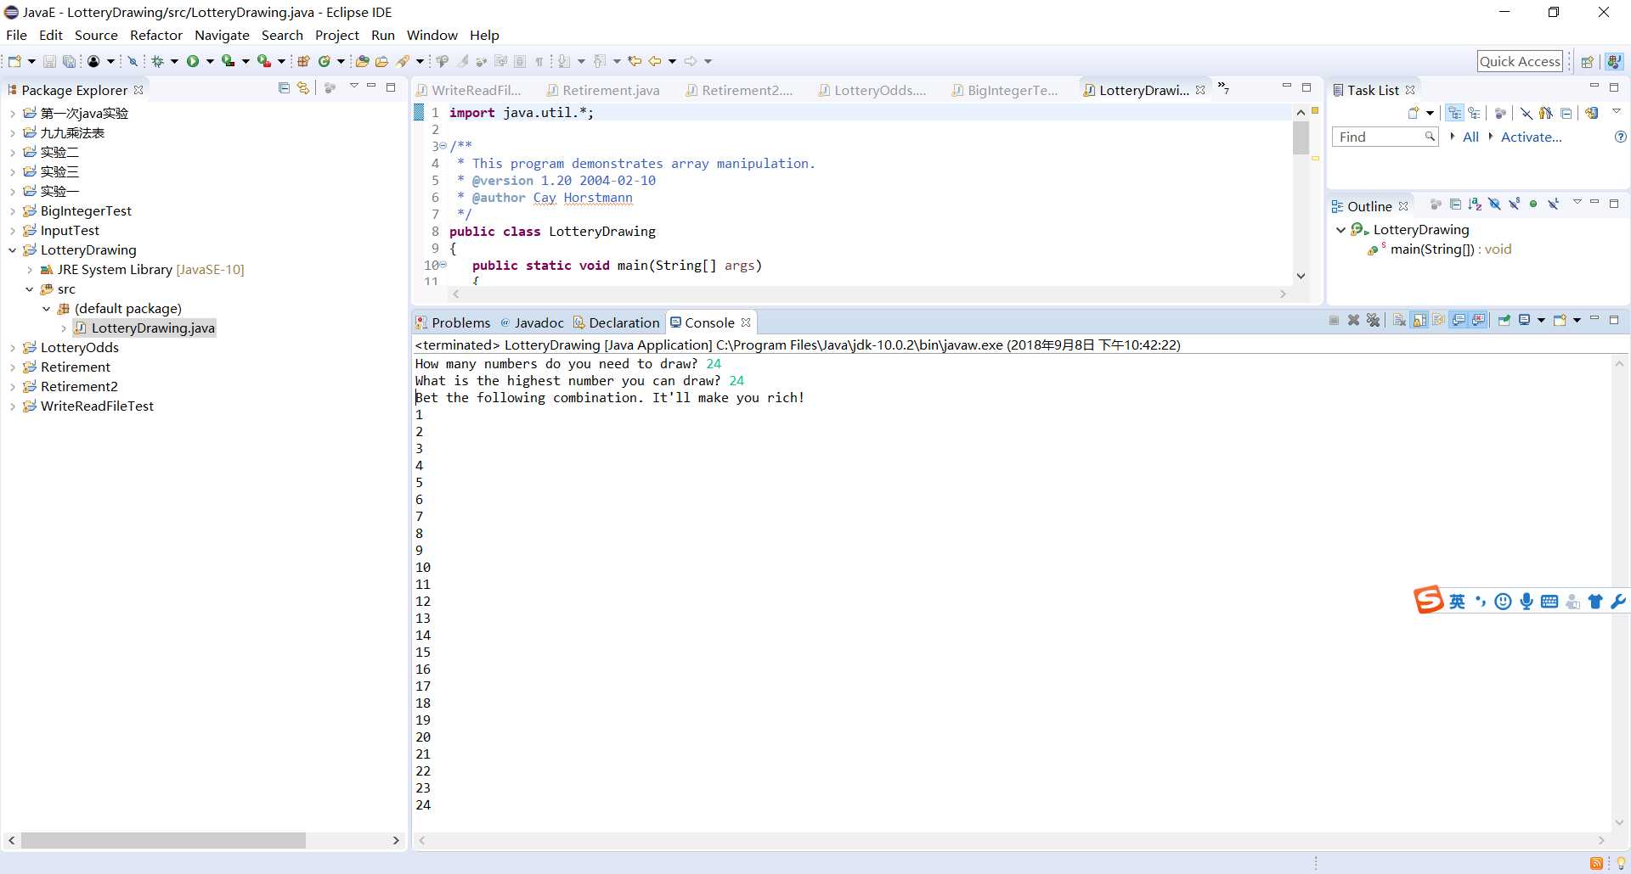Switch to the Declaration tab
The height and width of the screenshot is (874, 1631).
tap(617, 322)
